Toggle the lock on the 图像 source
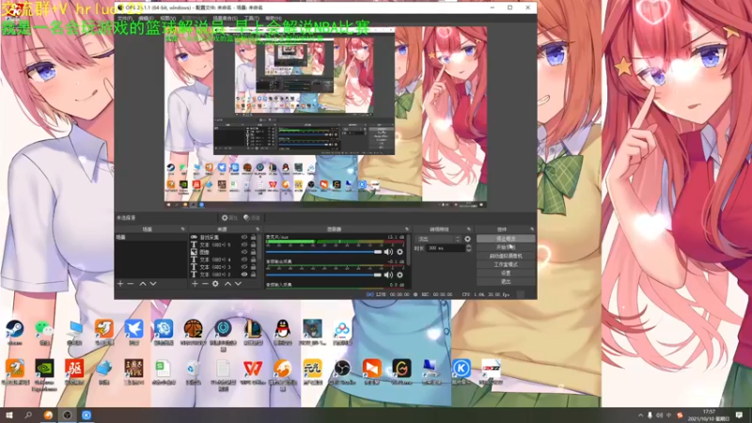 coord(253,252)
